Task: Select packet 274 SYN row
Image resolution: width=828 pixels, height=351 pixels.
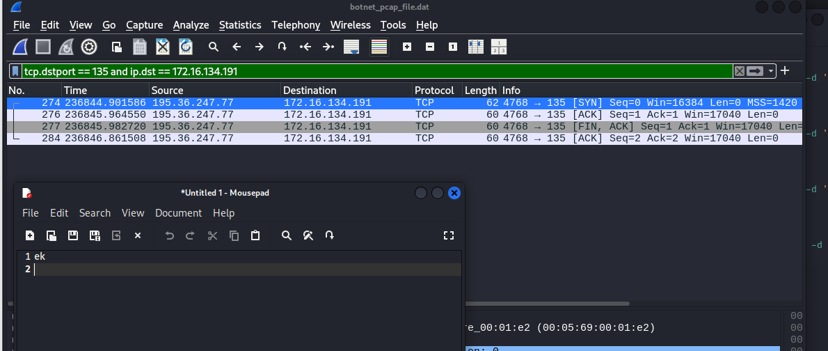Action: tap(404, 102)
